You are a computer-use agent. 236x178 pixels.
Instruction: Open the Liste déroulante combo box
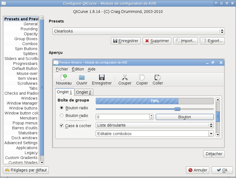click(x=155, y=125)
